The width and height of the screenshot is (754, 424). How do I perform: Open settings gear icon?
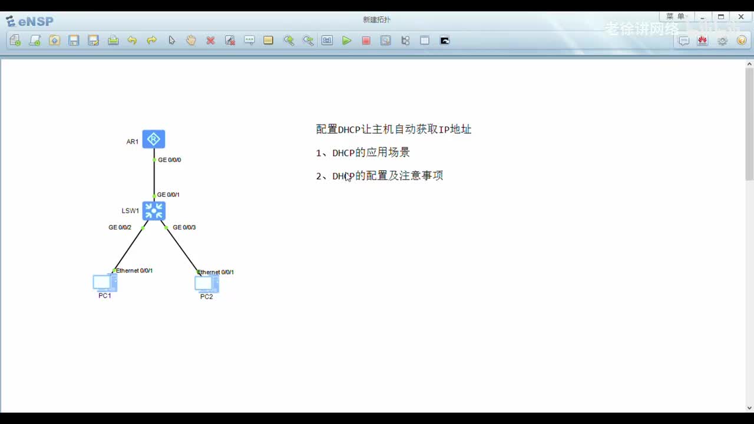[x=722, y=41]
